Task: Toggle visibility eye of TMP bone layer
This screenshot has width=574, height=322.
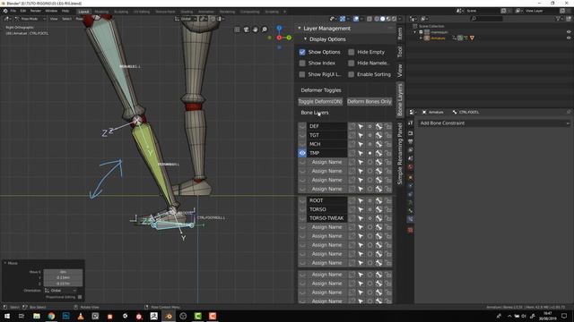Action: pos(302,153)
